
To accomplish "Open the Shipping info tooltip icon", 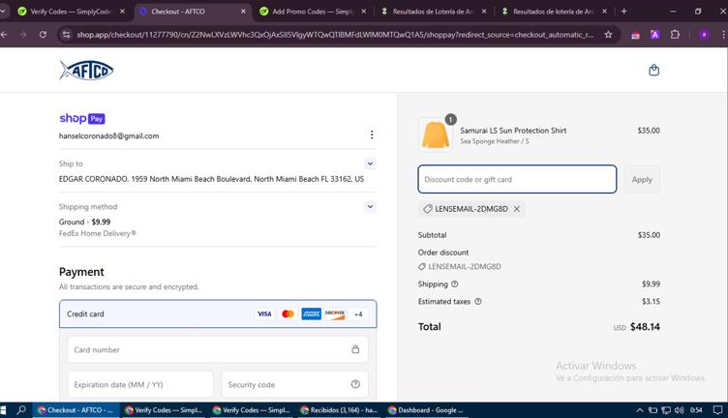I will click(455, 284).
